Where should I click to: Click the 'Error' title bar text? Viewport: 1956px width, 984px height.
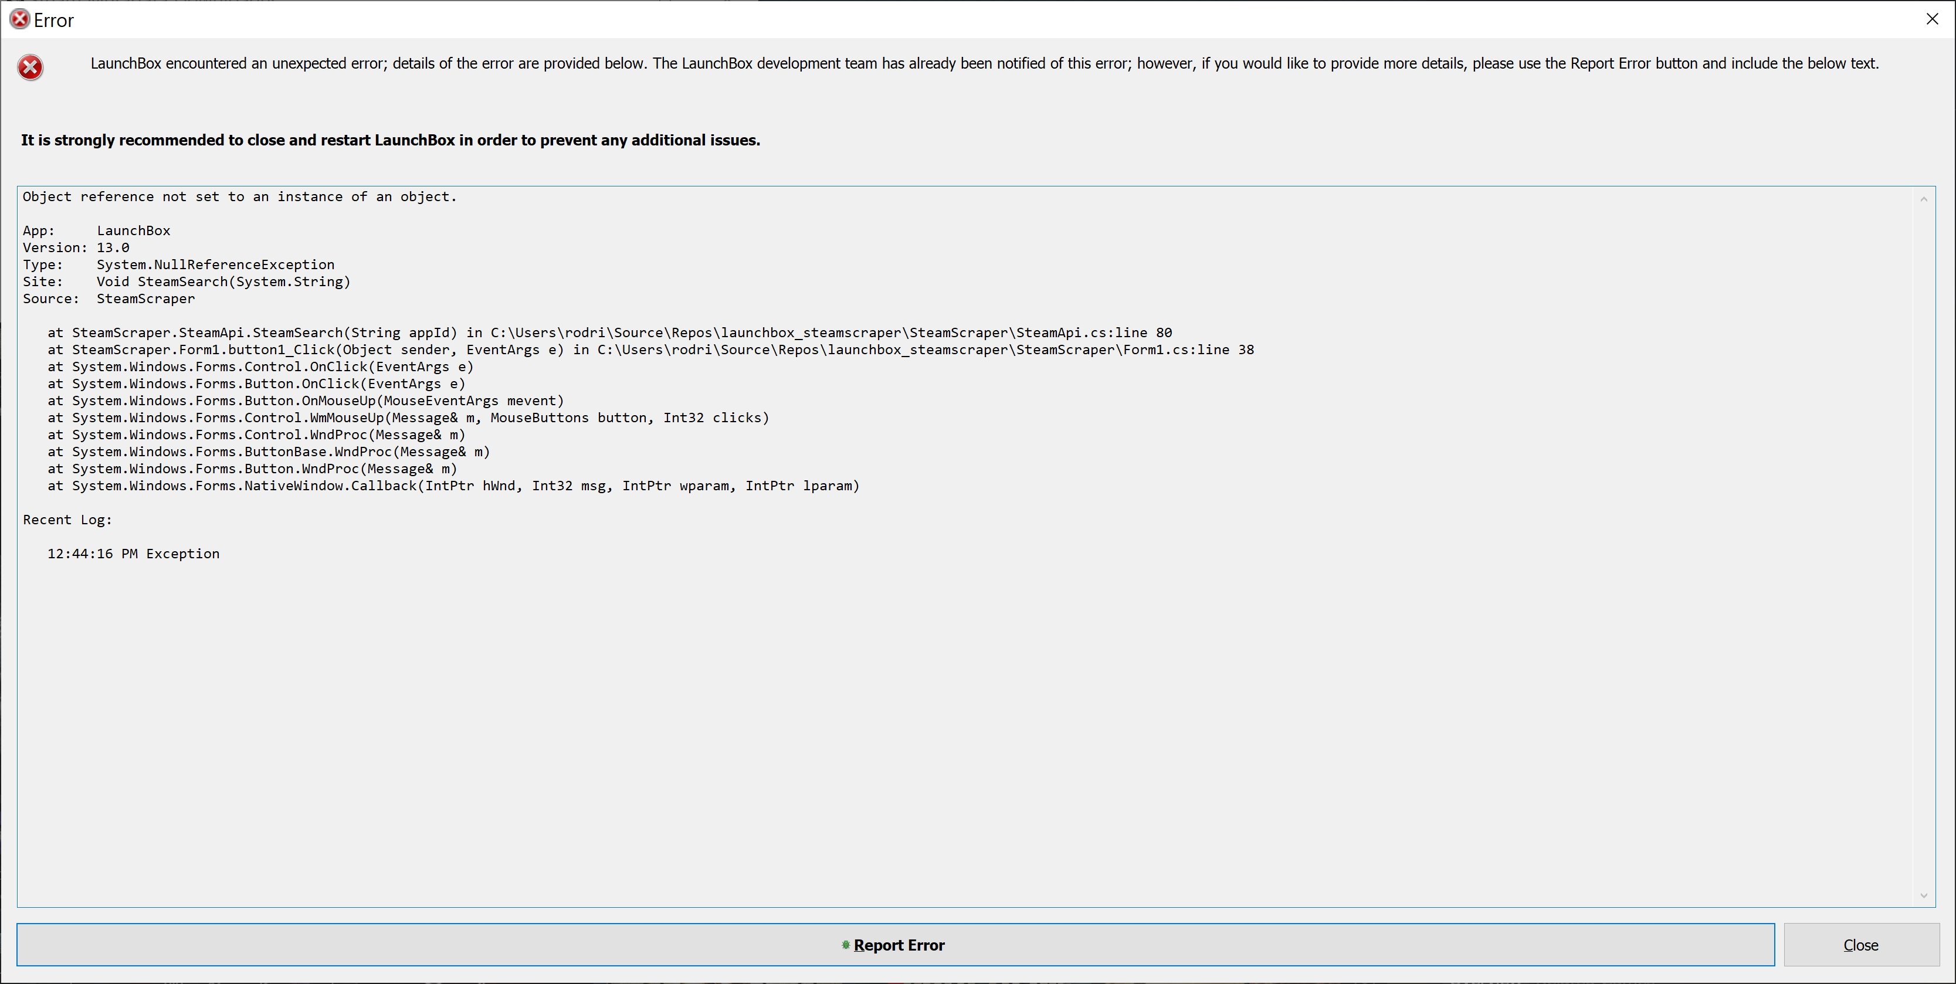tap(54, 21)
